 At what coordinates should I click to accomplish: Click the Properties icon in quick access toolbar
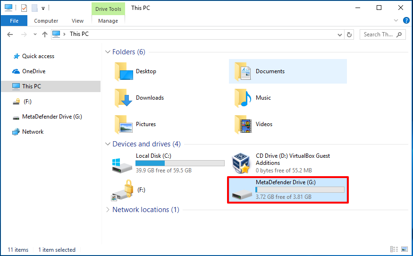(x=24, y=8)
